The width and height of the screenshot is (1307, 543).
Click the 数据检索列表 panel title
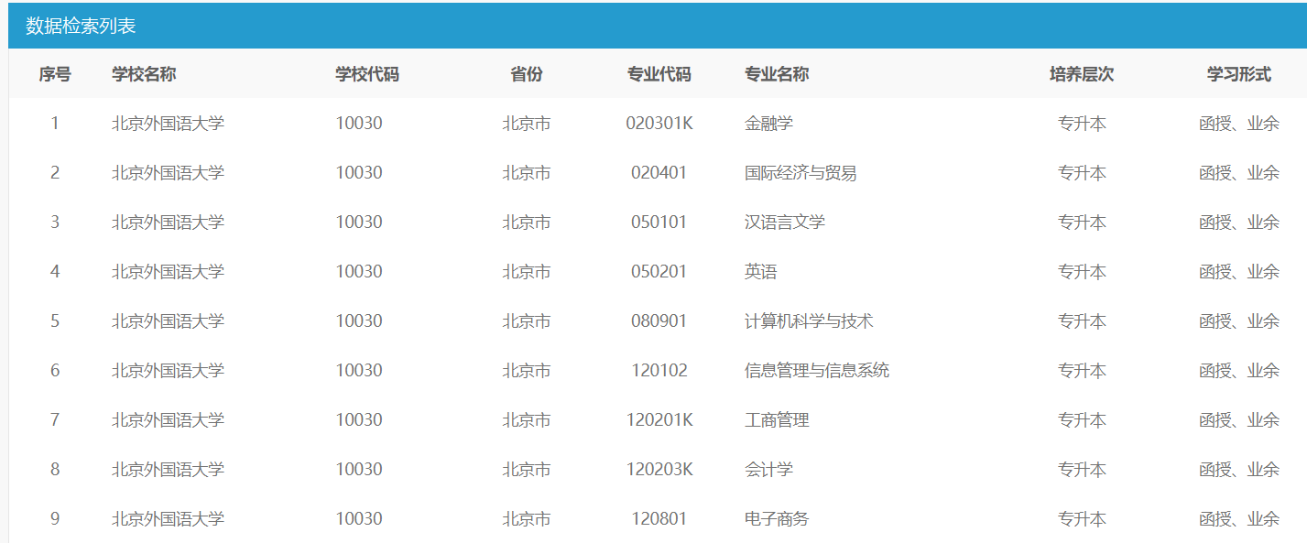click(x=81, y=26)
